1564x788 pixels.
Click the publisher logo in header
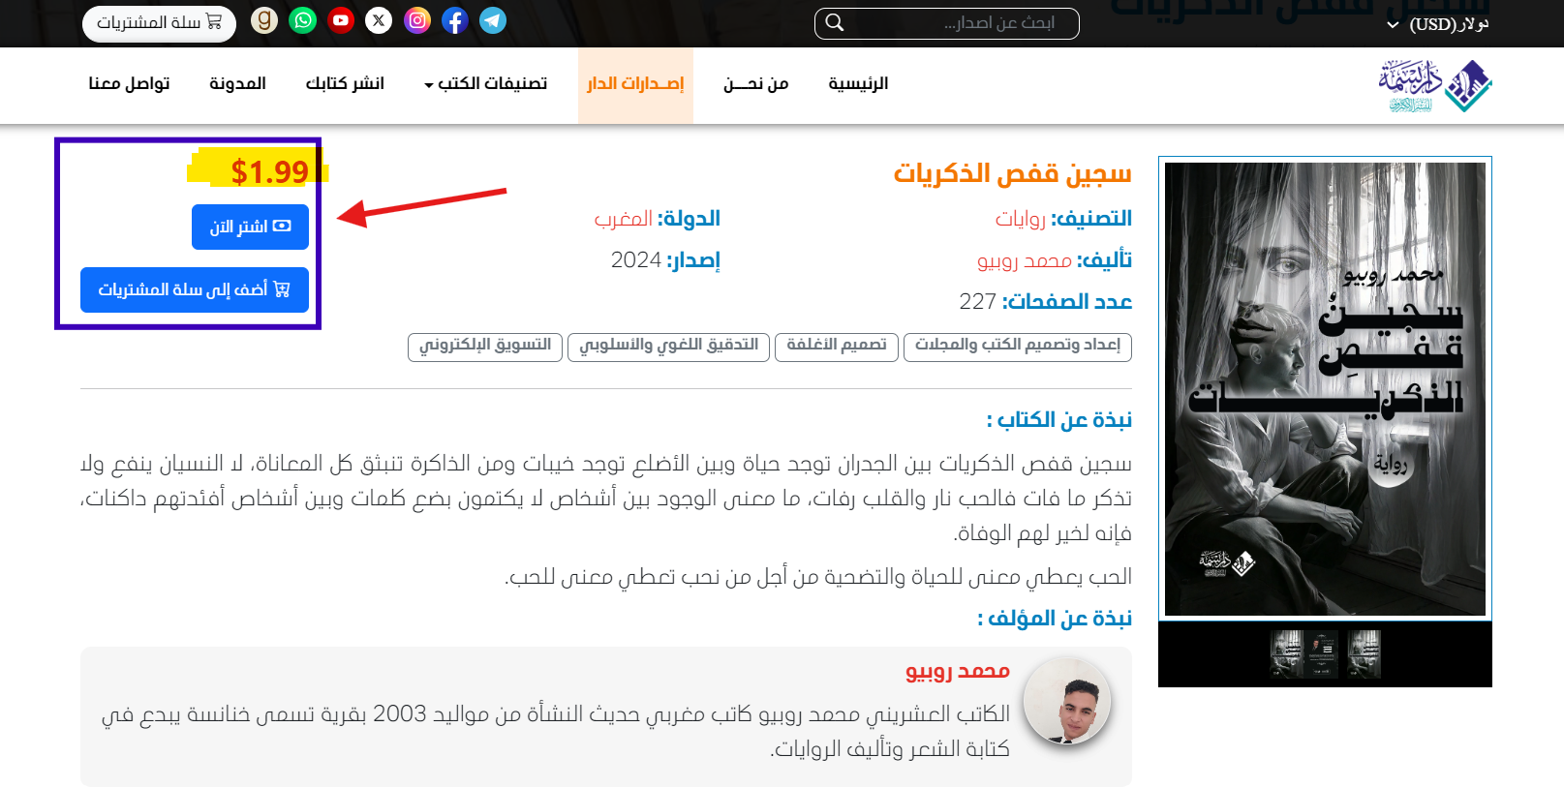[1435, 86]
